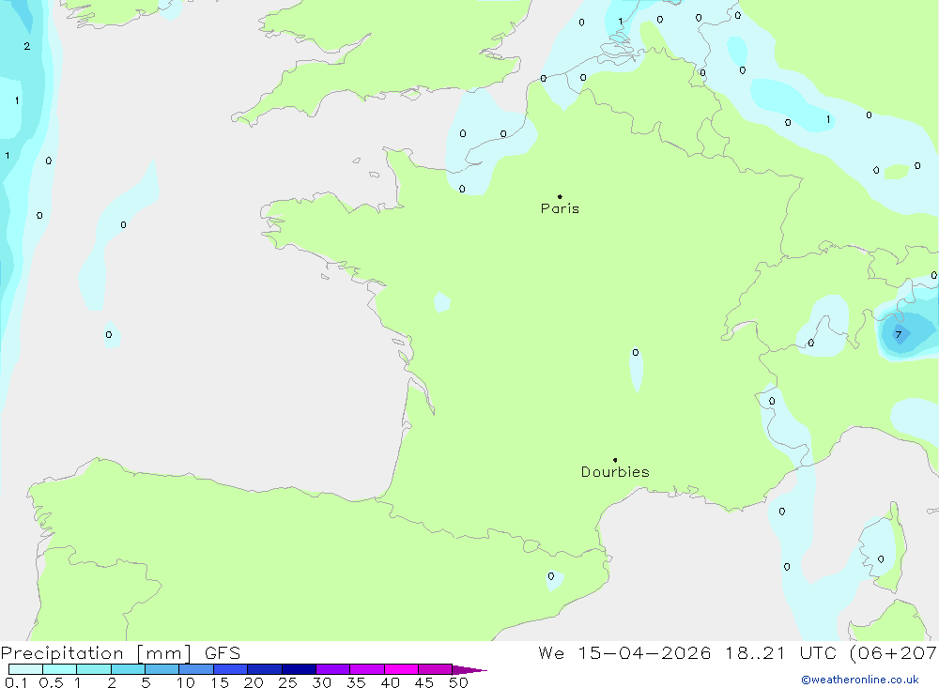
Task: Click the Paris city label
Action: pyautogui.click(x=560, y=208)
